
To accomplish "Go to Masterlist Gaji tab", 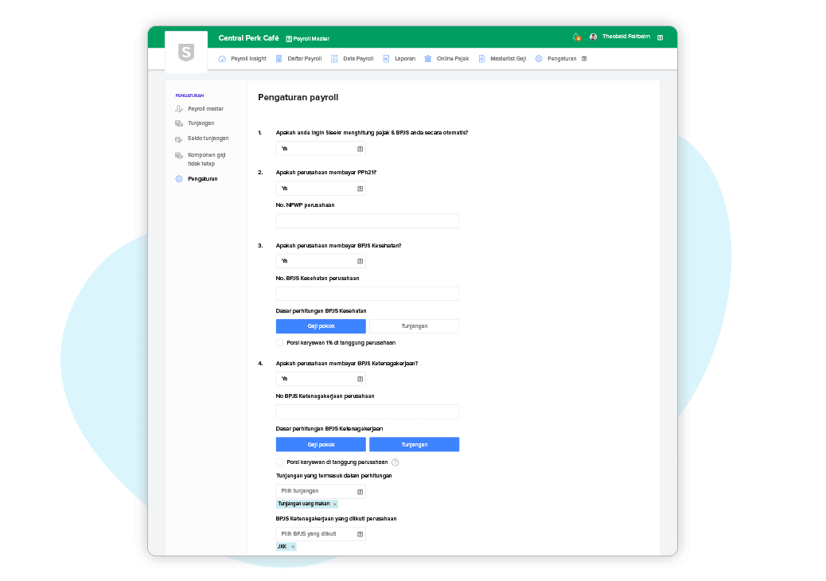I will tap(508, 59).
